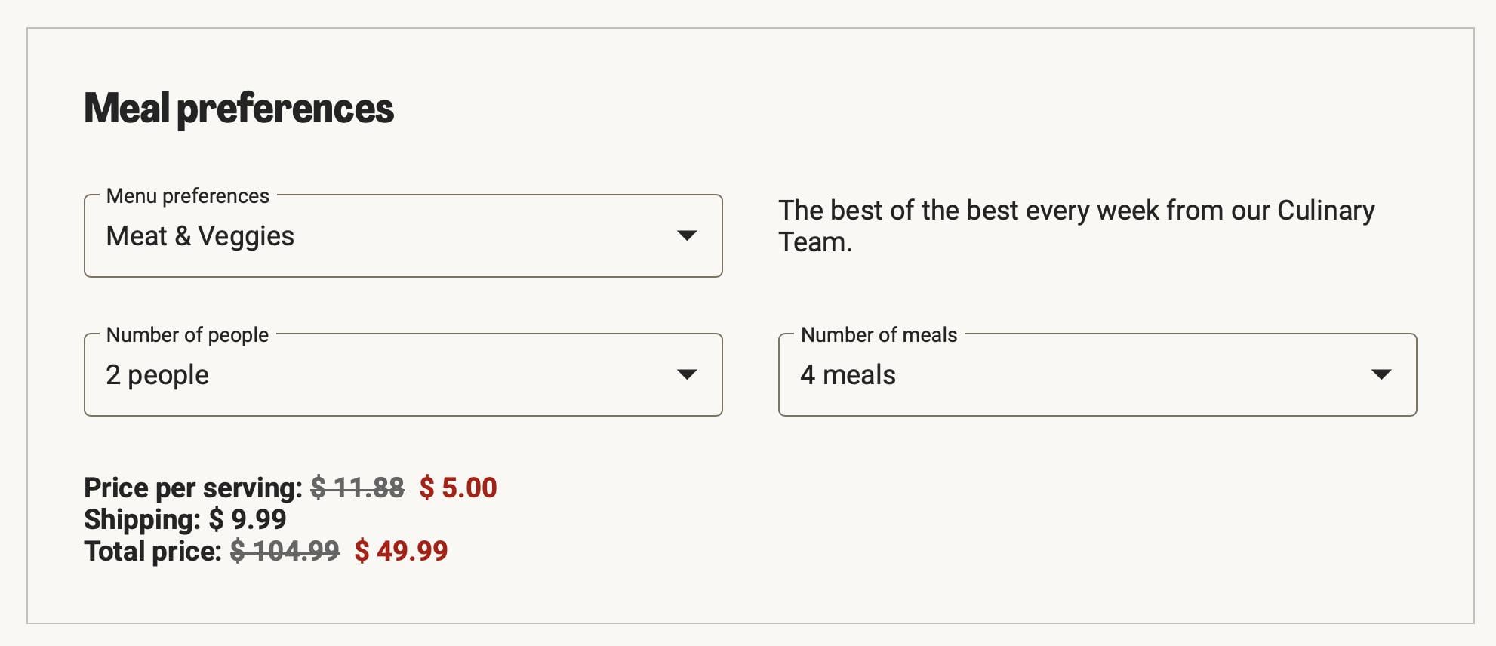Viewport: 1496px width, 646px height.
Task: Click the "Price per serving" label
Action: pyautogui.click(x=193, y=488)
